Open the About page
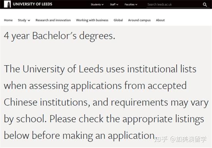The height and width of the screenshot is (148, 212). click(x=160, y=20)
